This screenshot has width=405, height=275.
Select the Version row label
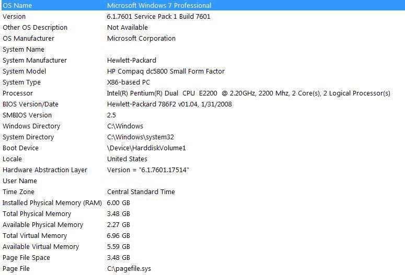pos(14,17)
